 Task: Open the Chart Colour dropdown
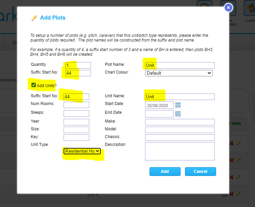click(x=179, y=73)
